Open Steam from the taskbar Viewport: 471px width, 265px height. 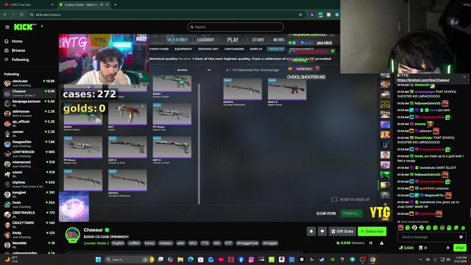tap(322, 260)
